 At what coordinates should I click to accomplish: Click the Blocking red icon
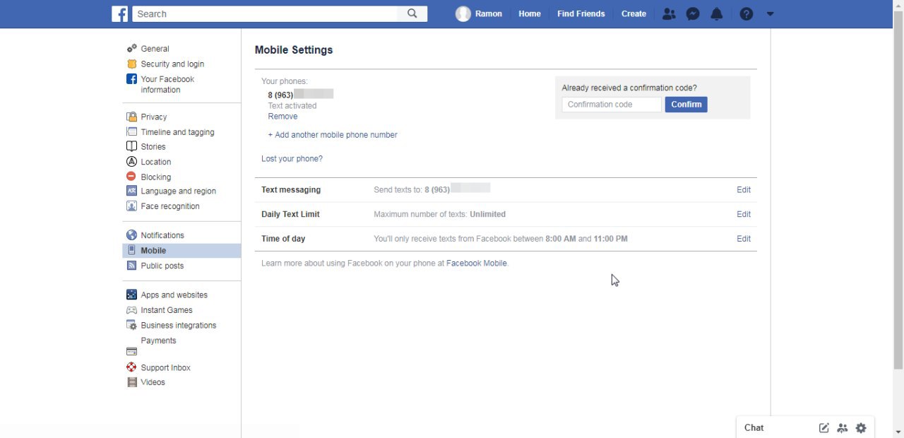coord(131,177)
